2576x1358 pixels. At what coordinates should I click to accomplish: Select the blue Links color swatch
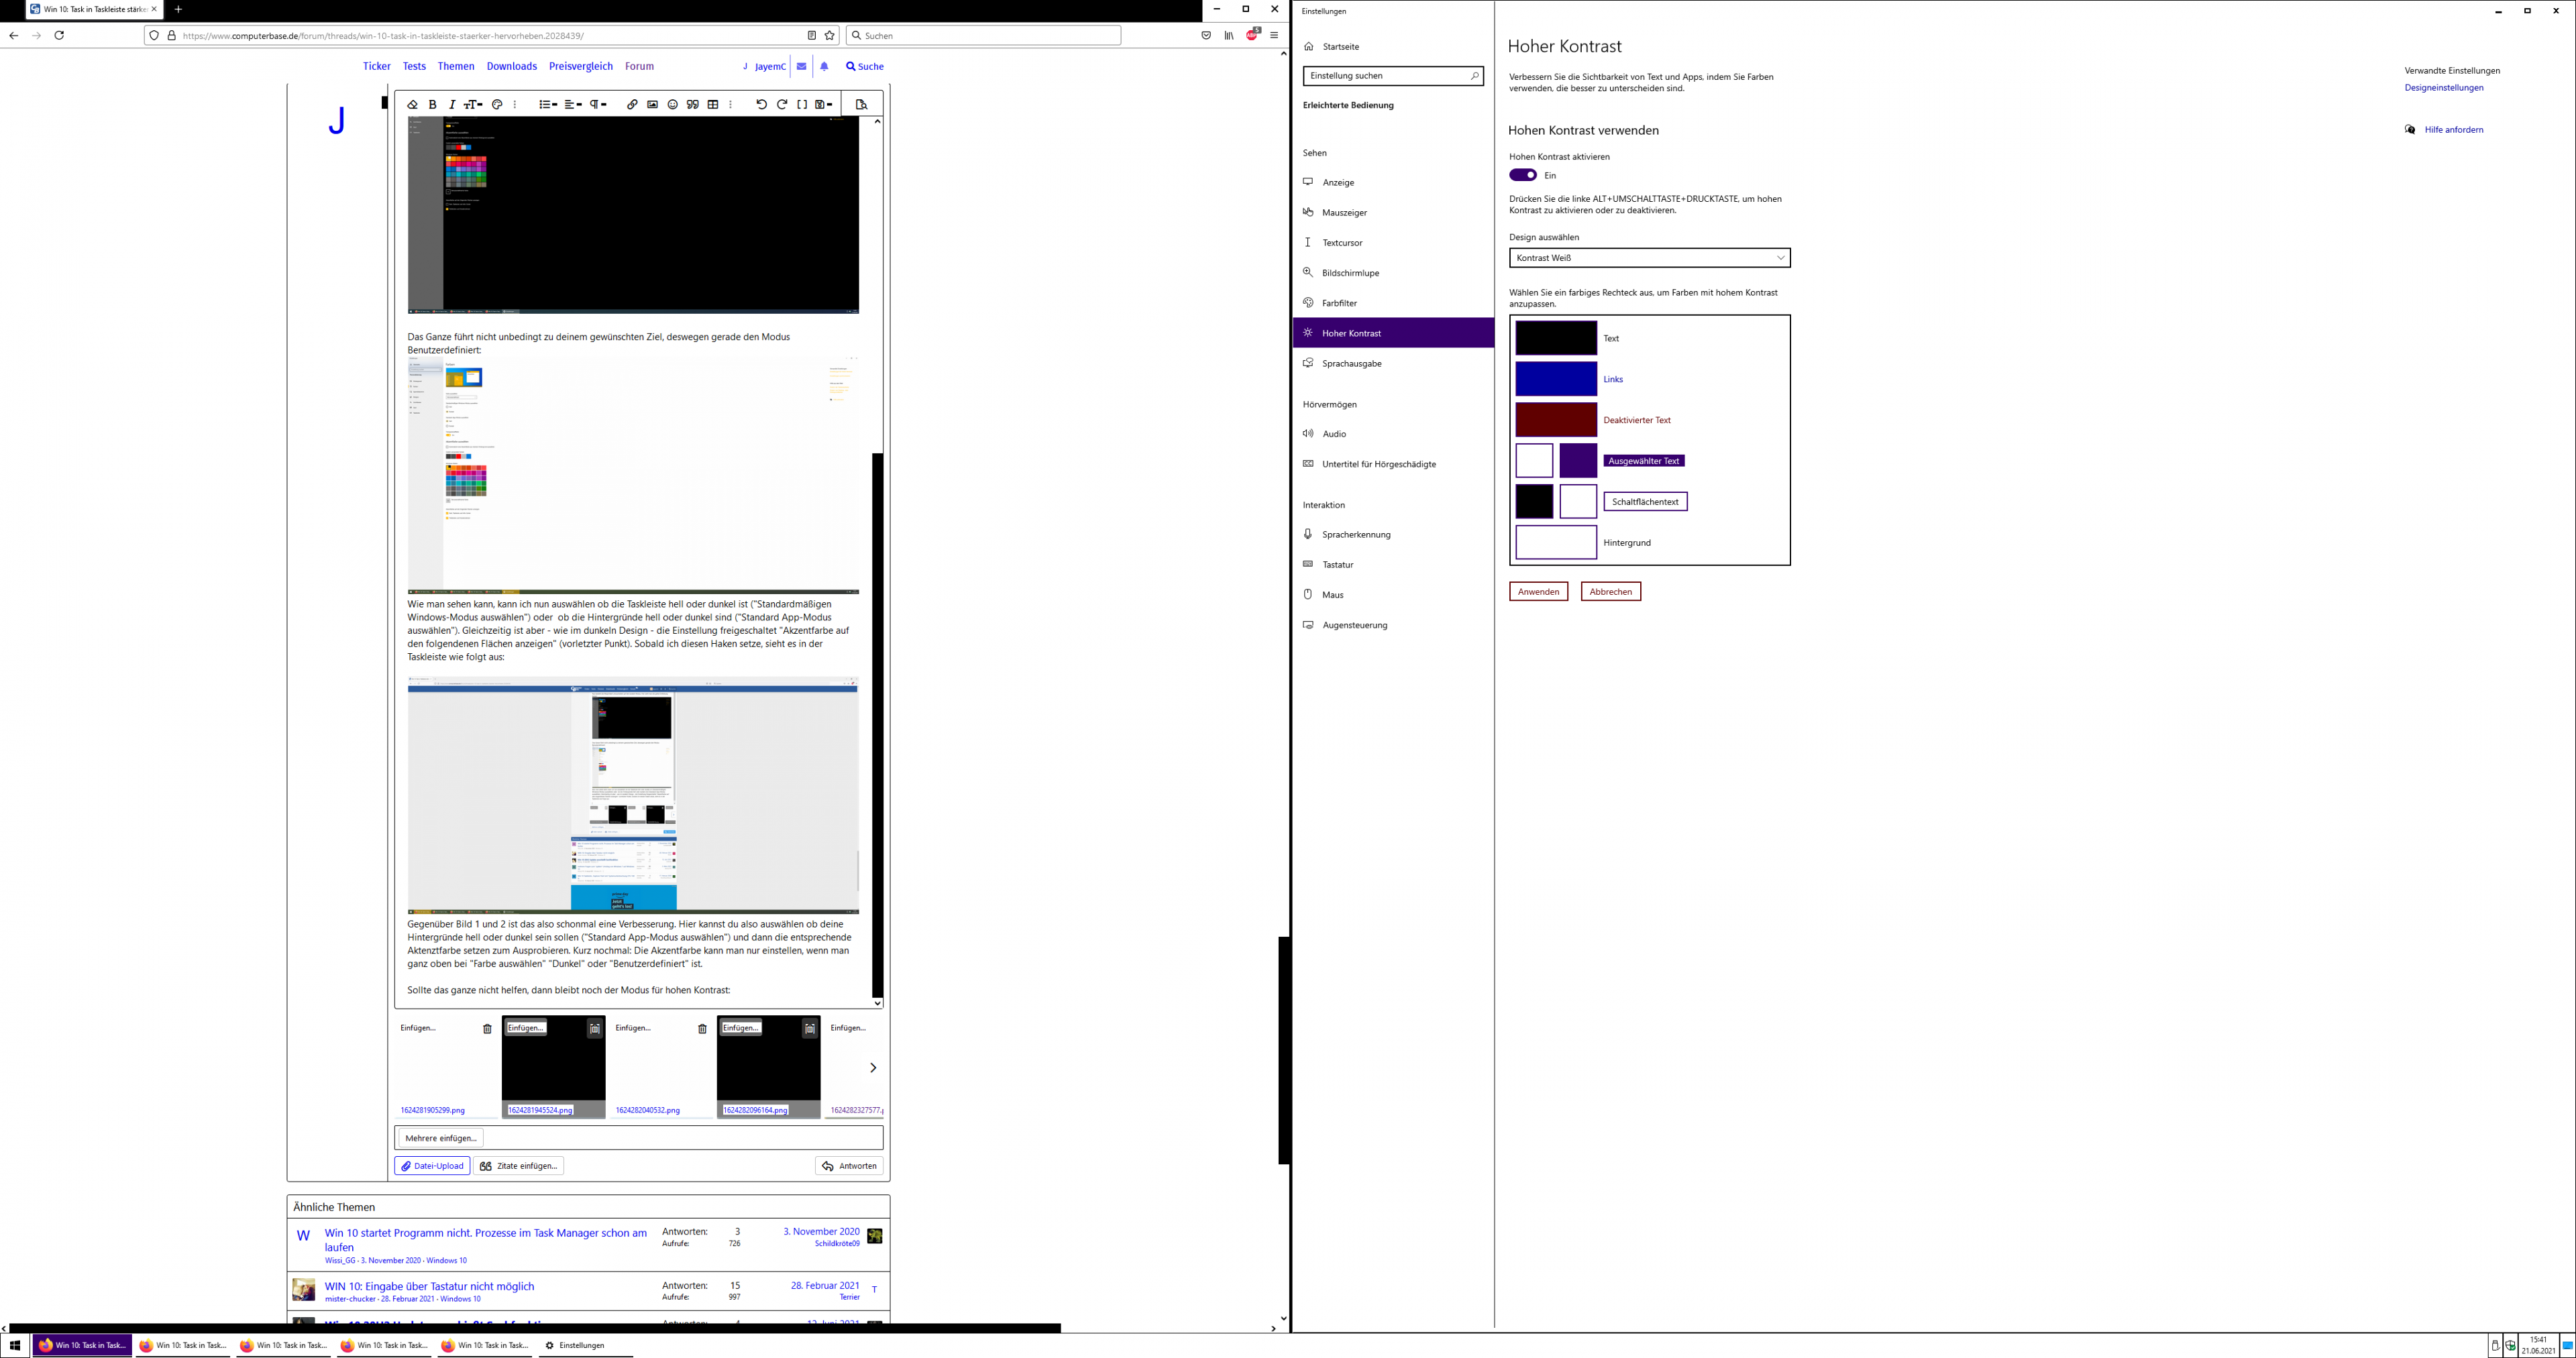tap(1555, 379)
